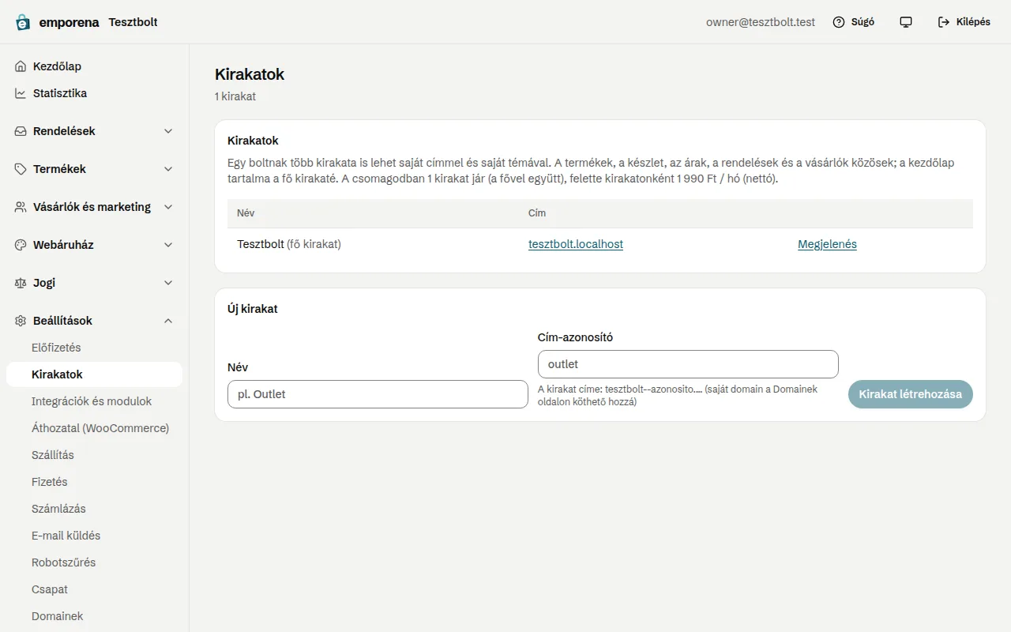This screenshot has height=632, width=1011.
Task: Click the chart icon beside Statisztika
Action: pos(21,93)
